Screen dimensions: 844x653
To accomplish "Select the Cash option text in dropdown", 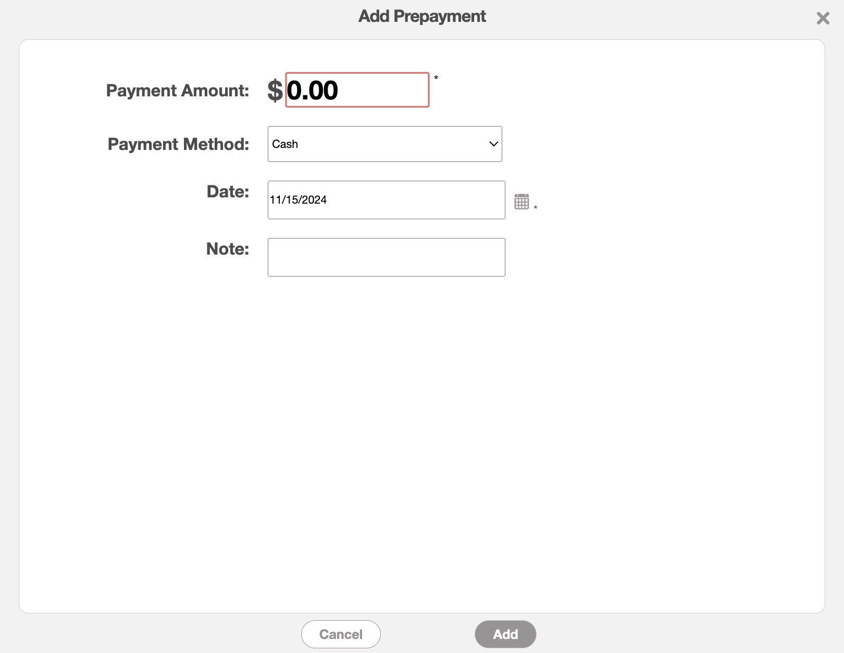I will (285, 144).
